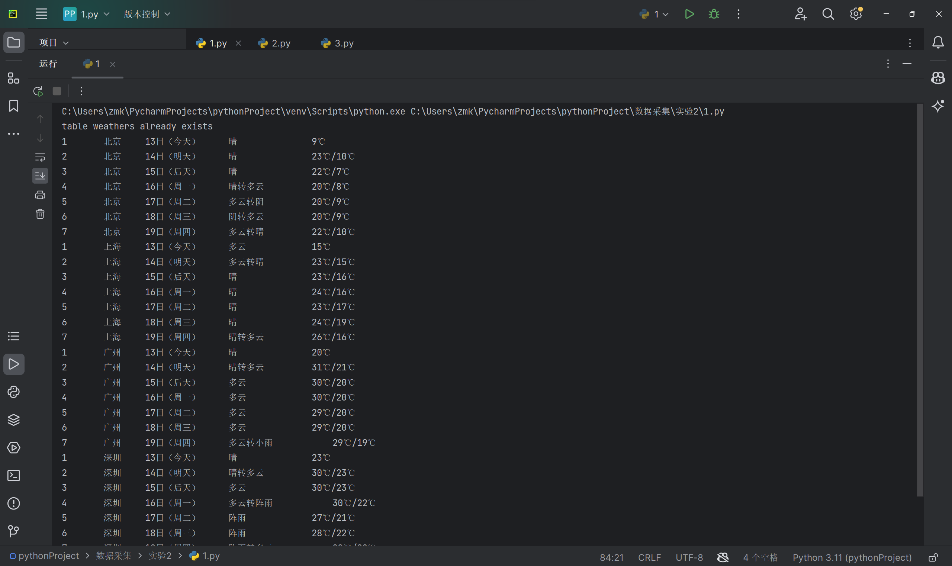Clear all console output
Viewport: 952px width, 566px height.
pyautogui.click(x=40, y=214)
